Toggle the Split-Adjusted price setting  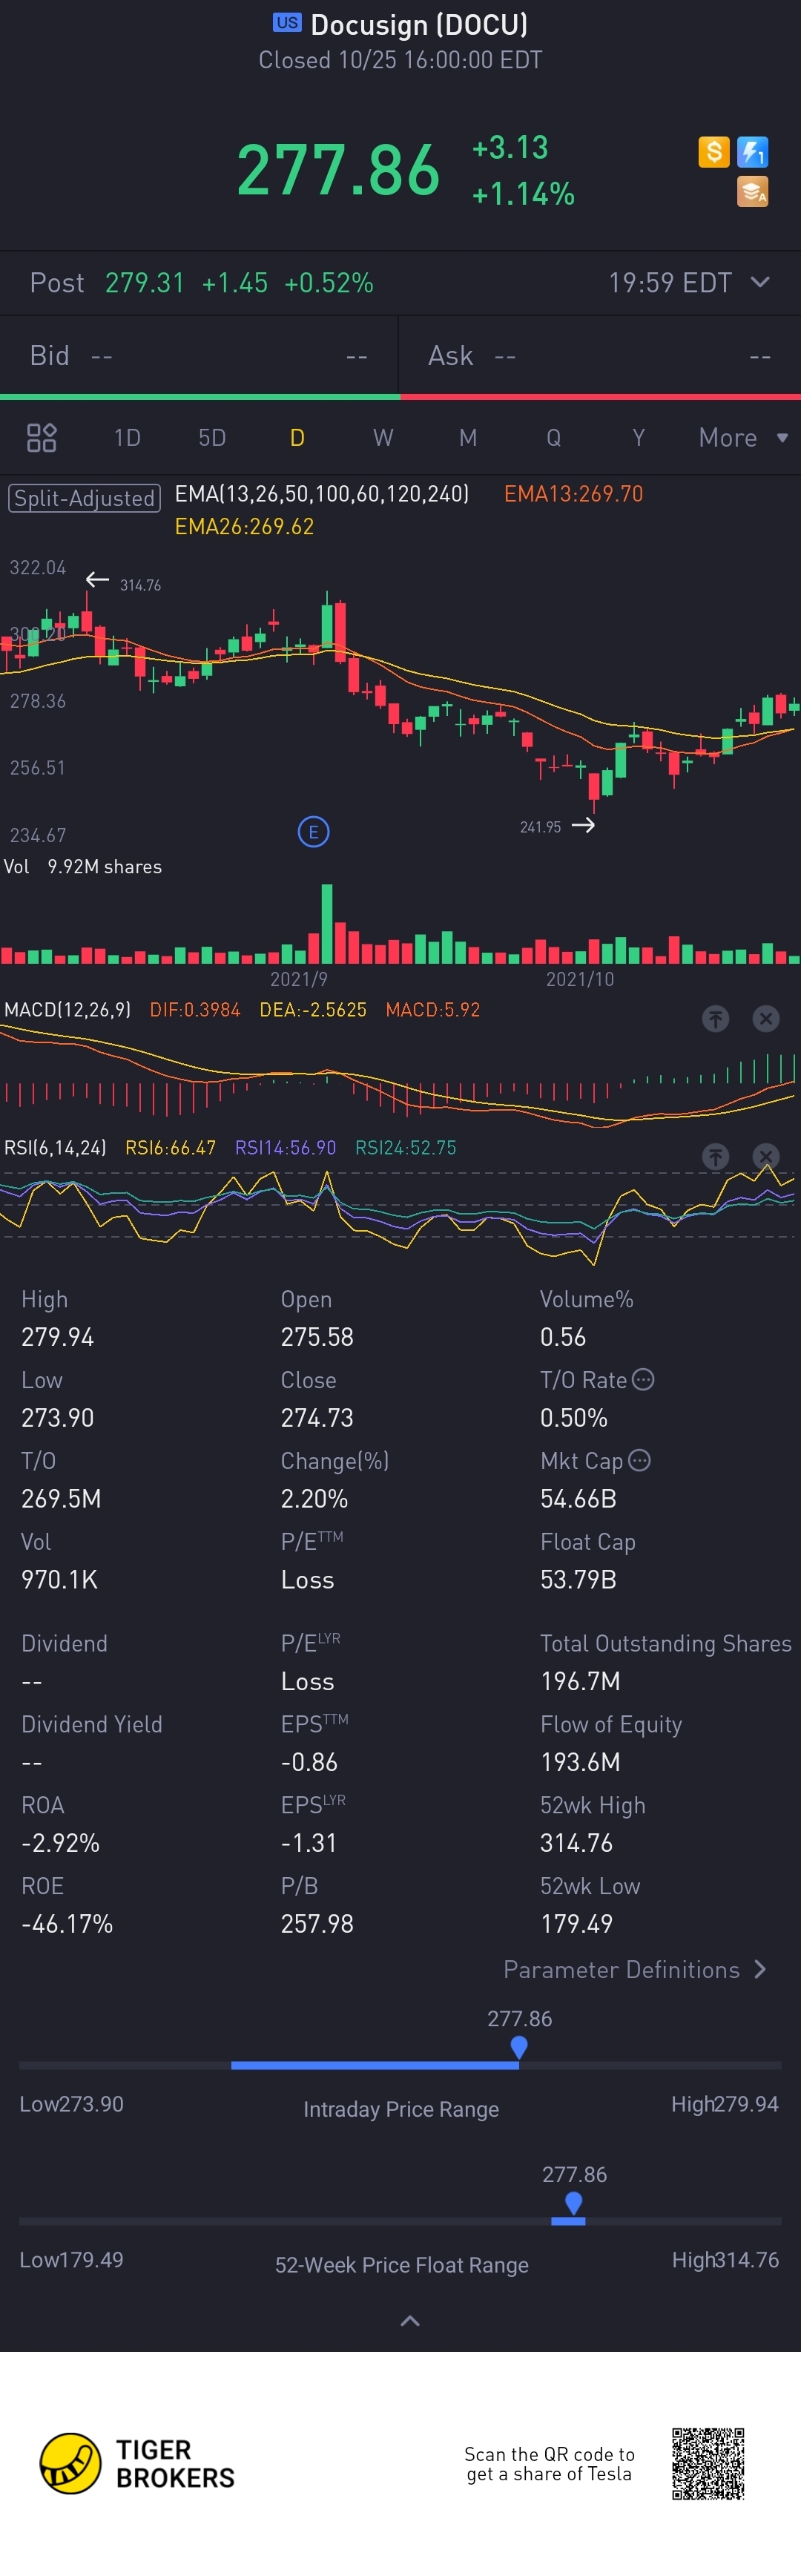pyautogui.click(x=84, y=498)
